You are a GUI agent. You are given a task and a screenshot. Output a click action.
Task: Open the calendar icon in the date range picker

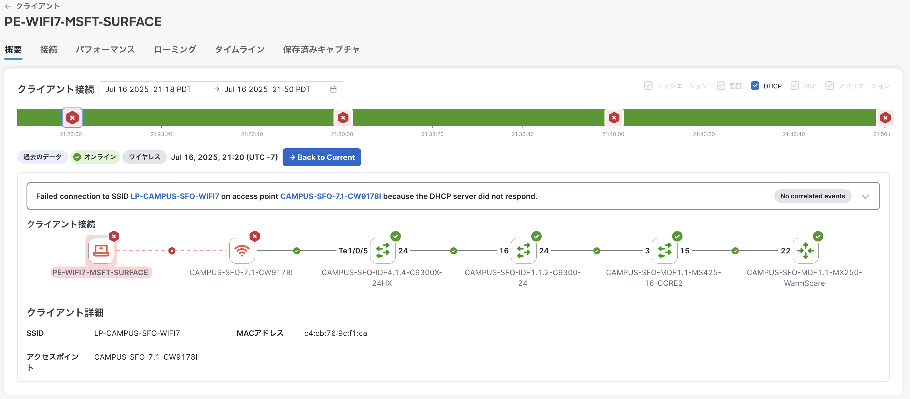(333, 89)
